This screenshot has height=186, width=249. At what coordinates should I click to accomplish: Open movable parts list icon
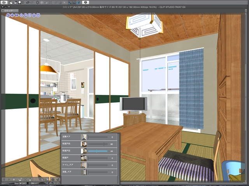point(47,179)
